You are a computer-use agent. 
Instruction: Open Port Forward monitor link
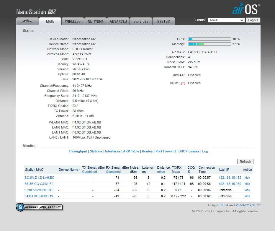pyautogui.click(x=166, y=151)
